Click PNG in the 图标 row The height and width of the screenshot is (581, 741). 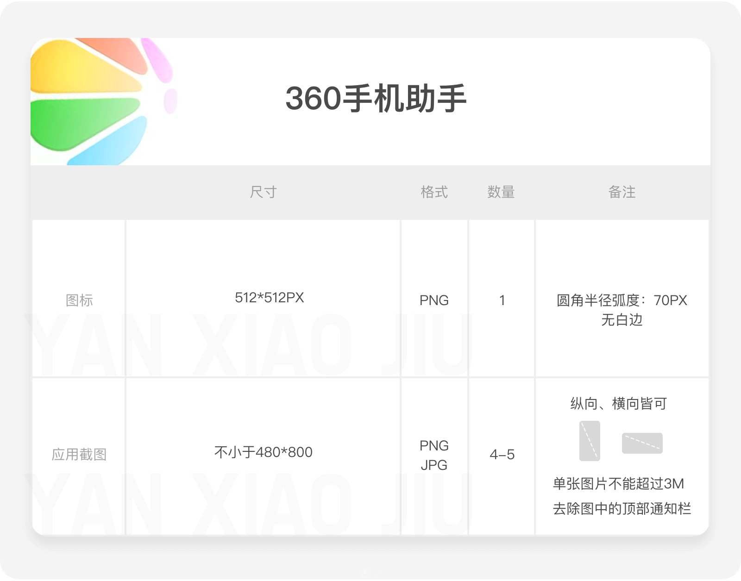[434, 300]
